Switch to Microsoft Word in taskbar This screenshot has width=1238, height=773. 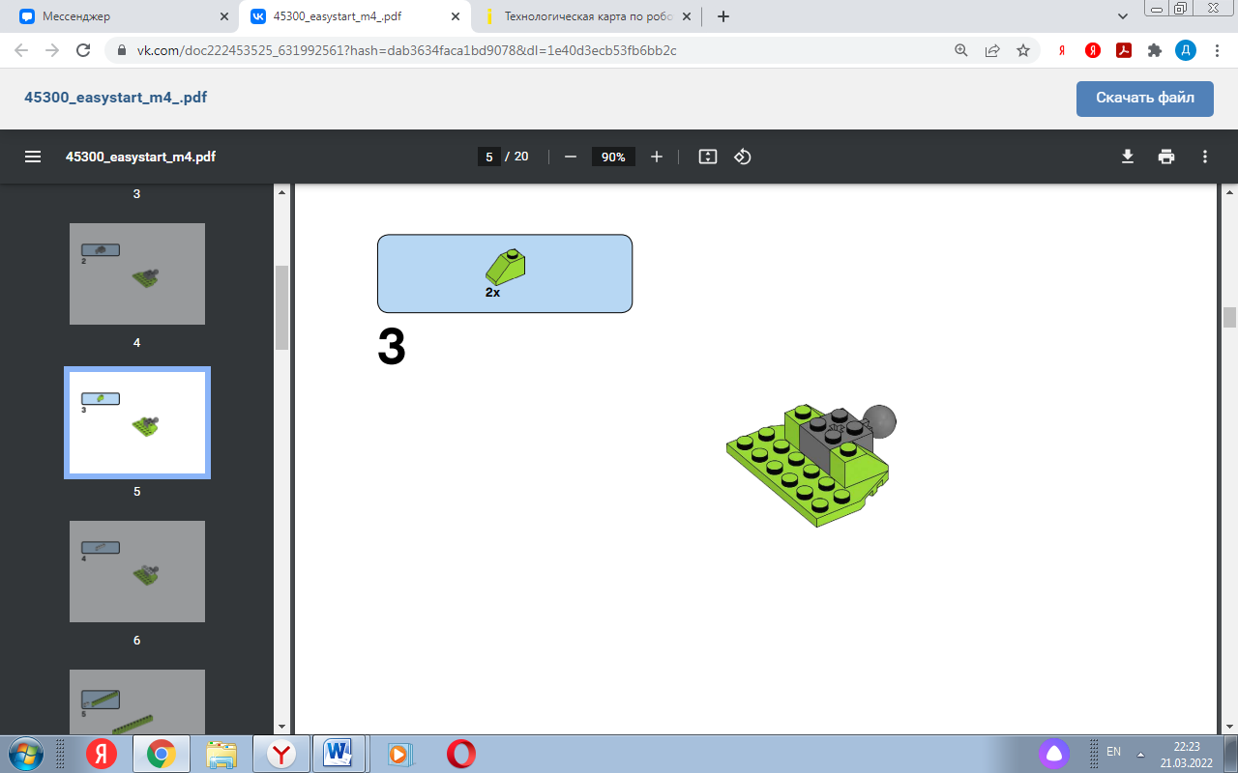pos(340,753)
